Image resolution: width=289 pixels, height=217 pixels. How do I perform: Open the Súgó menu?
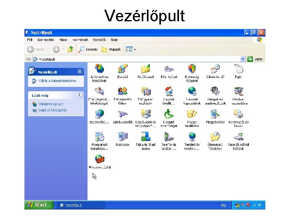(114, 40)
